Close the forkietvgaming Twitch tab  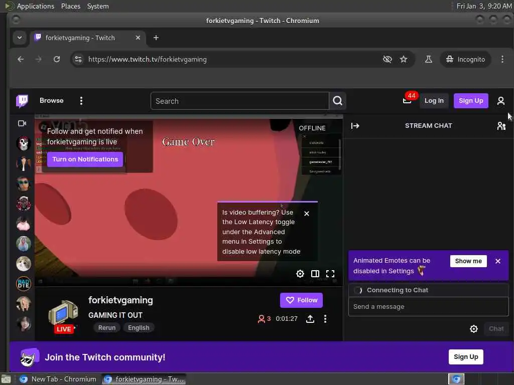(138, 38)
